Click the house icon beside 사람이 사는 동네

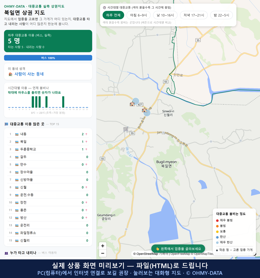click(x=10, y=74)
